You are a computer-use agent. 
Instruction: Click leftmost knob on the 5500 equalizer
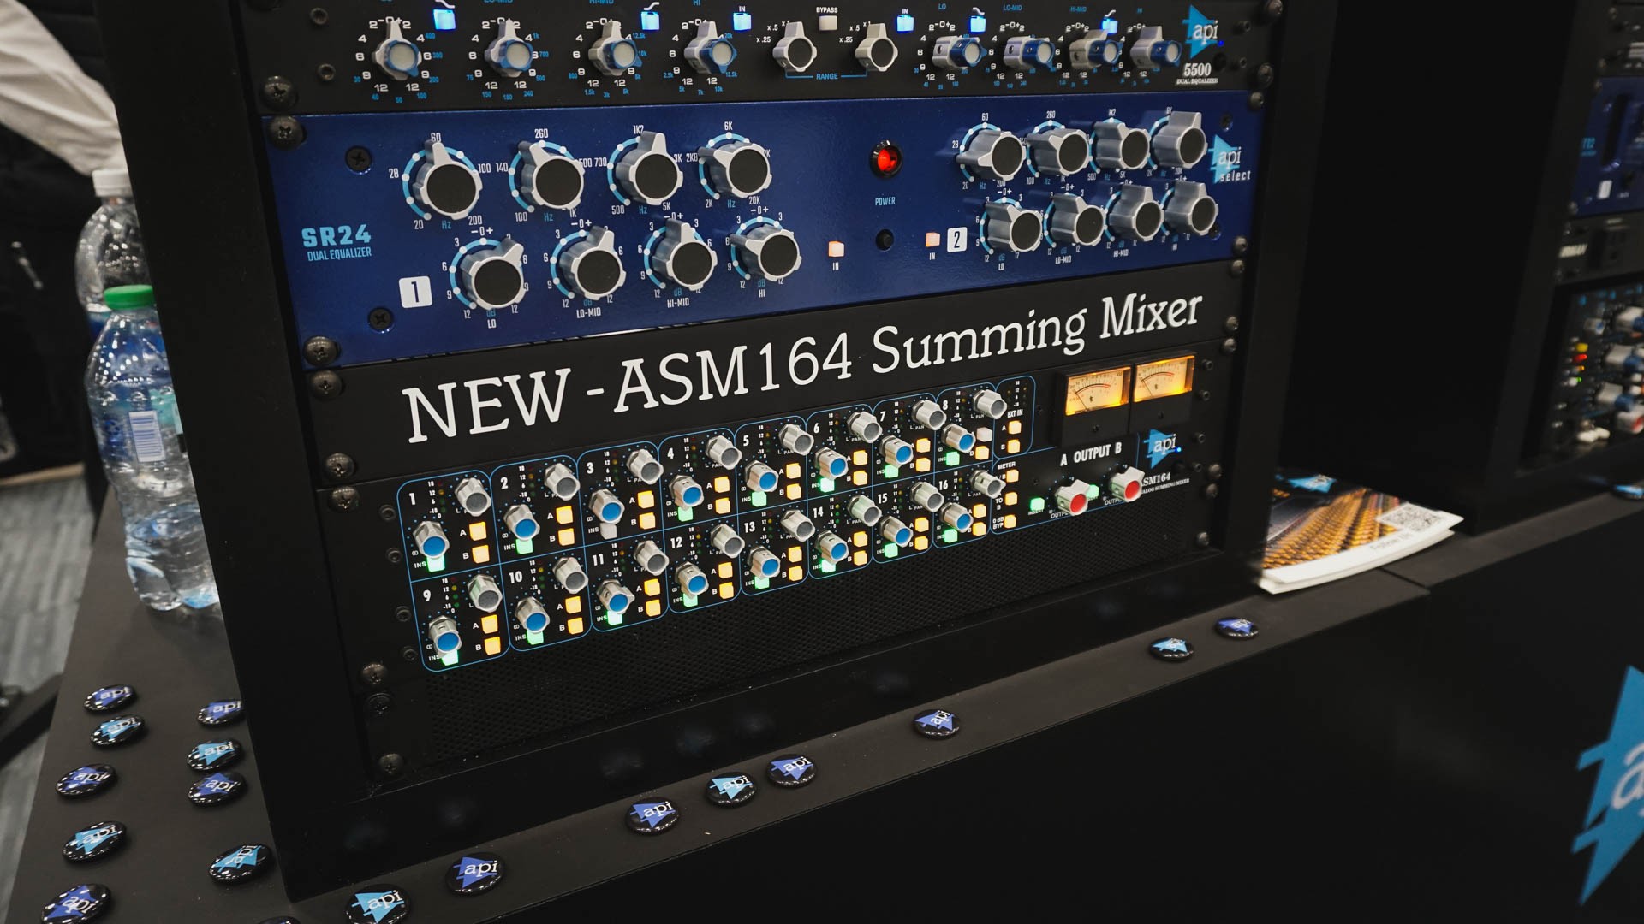tap(396, 53)
